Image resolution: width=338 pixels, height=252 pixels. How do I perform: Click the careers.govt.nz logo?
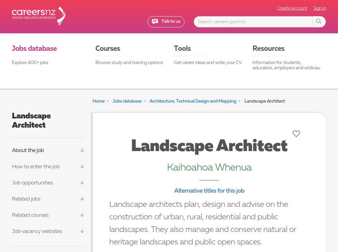pyautogui.click(x=38, y=16)
